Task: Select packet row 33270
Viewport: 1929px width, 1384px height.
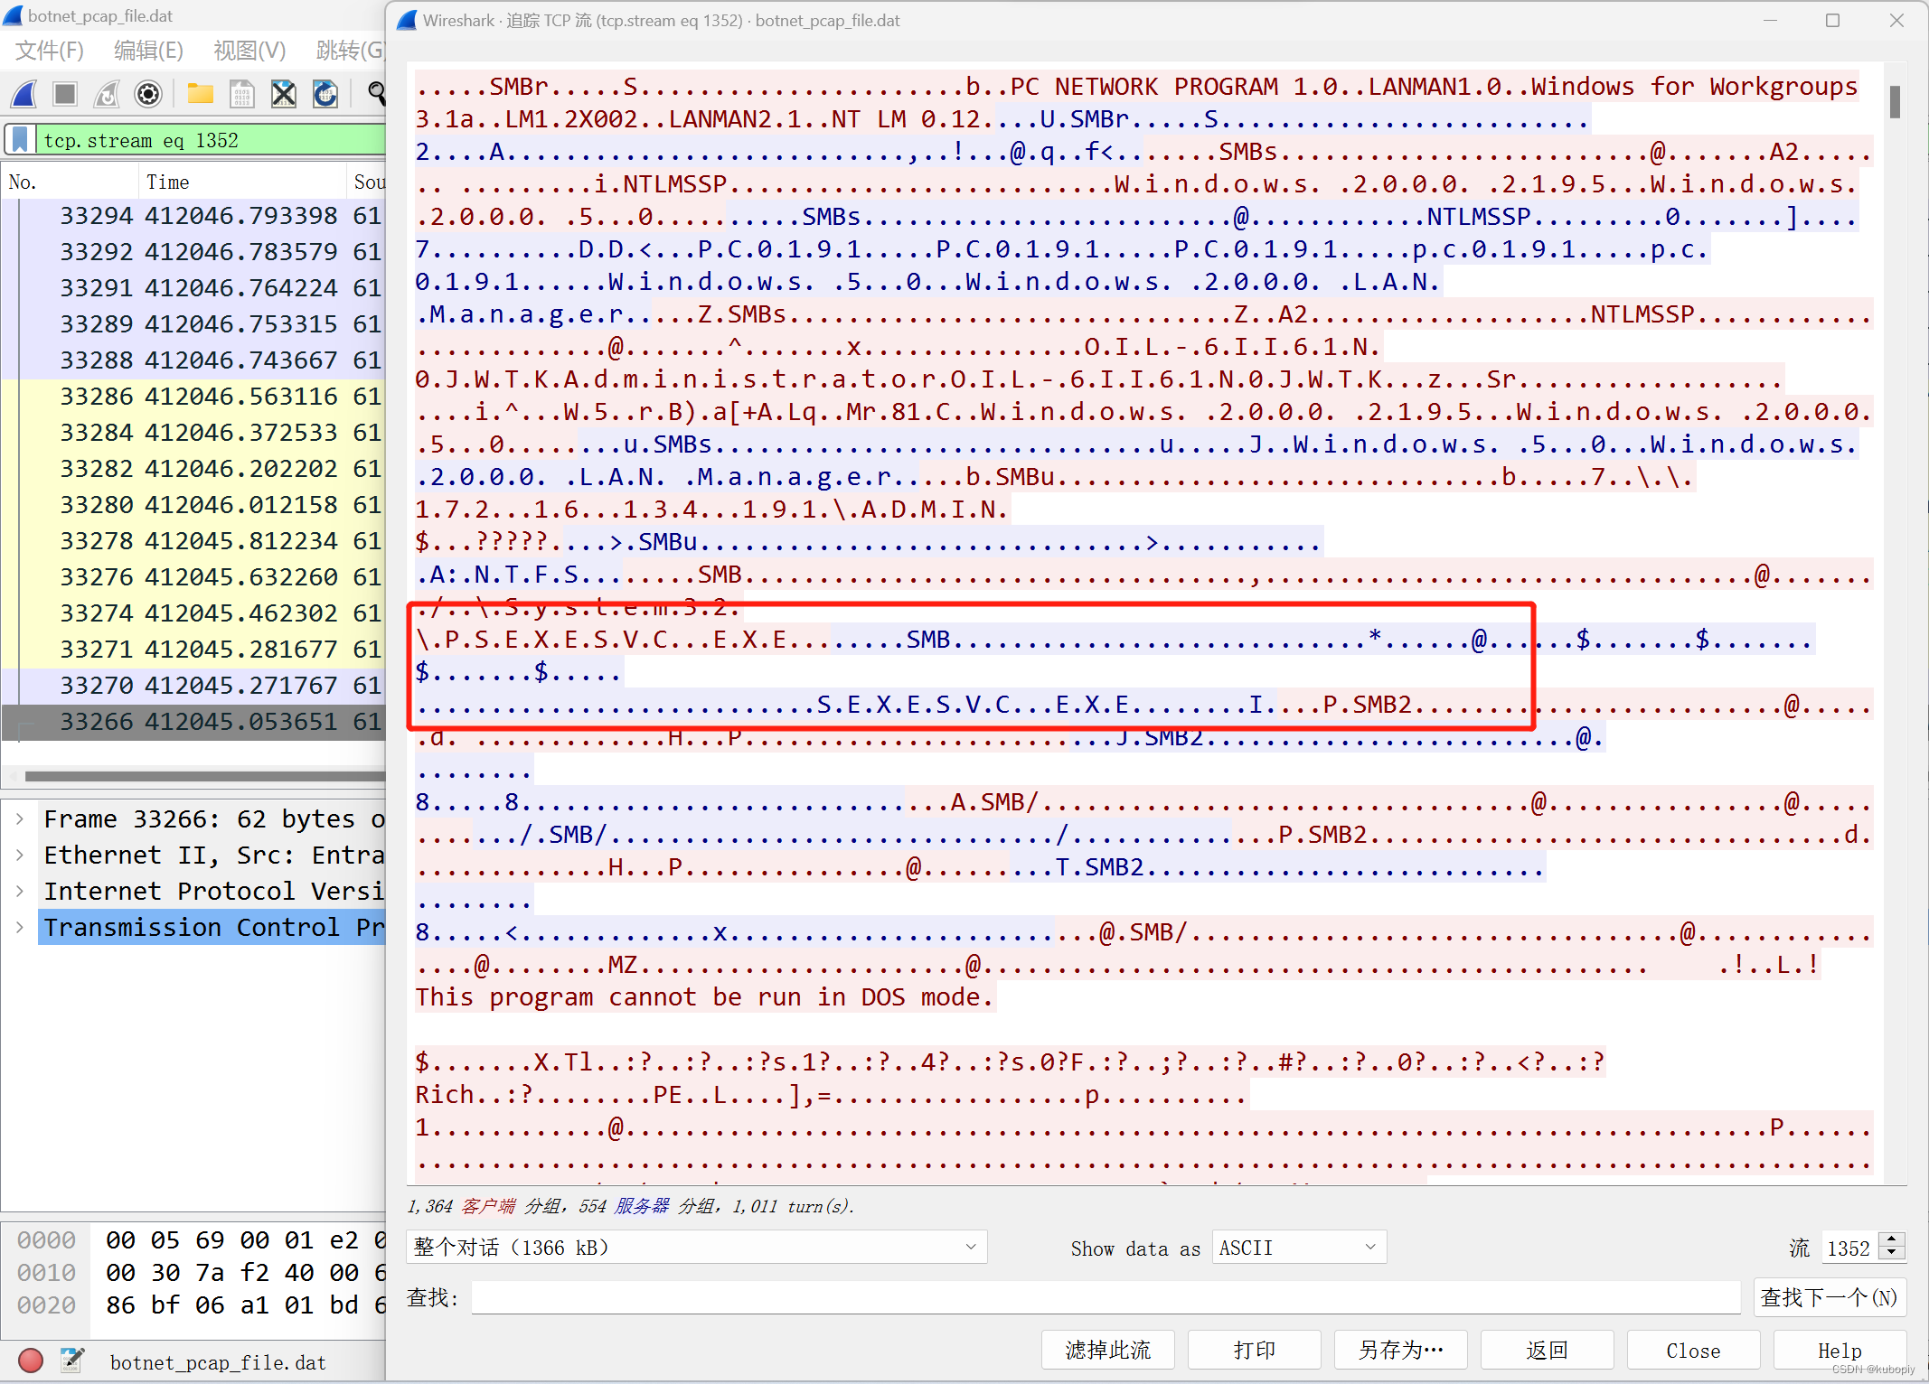Action: (x=193, y=686)
